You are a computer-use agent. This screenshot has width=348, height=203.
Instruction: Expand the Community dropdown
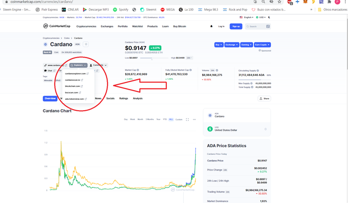pyautogui.click(x=98, y=65)
